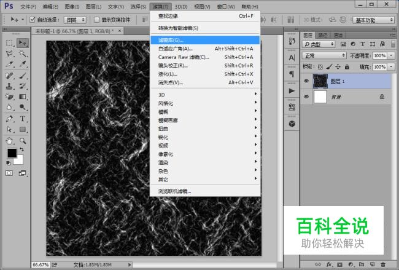Select the Eraser tool

click(9, 97)
